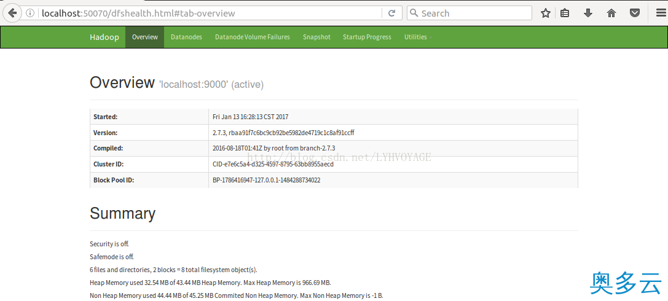668x301 pixels.
Task: Open Datanode Volume Failures tab
Action: click(252, 37)
